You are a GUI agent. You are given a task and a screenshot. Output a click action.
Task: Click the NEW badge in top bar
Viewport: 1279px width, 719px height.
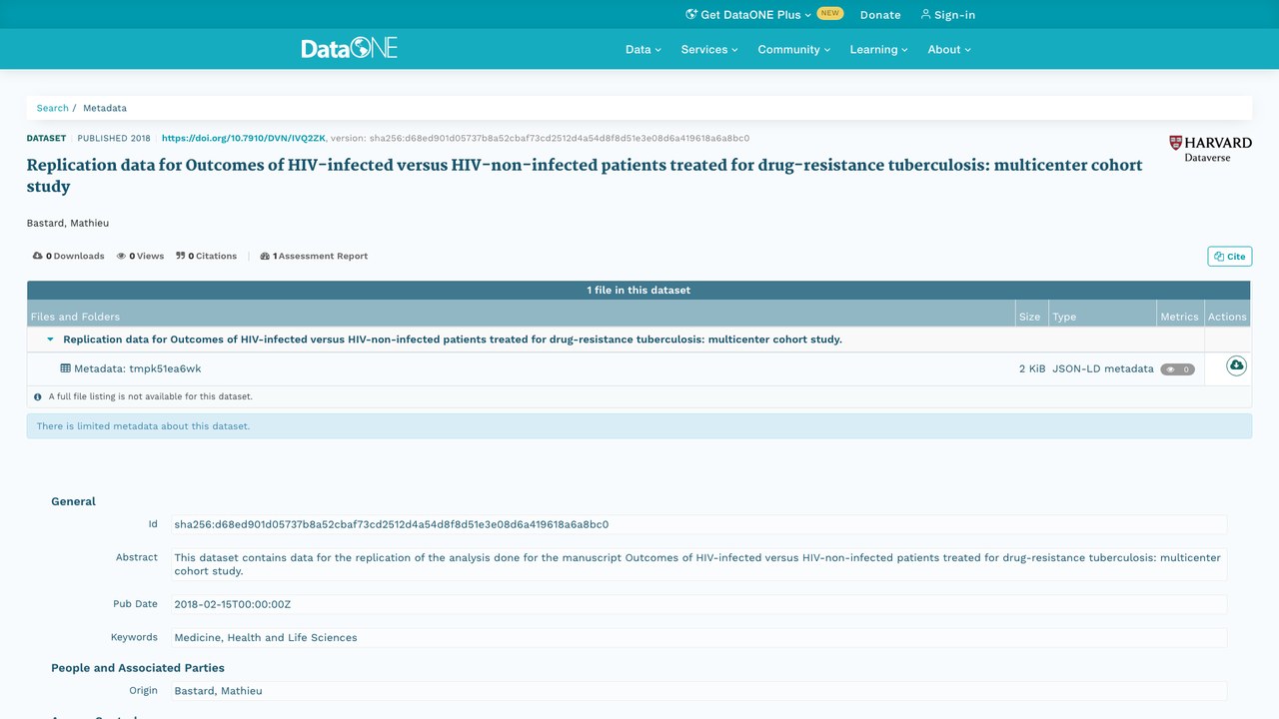829,14
